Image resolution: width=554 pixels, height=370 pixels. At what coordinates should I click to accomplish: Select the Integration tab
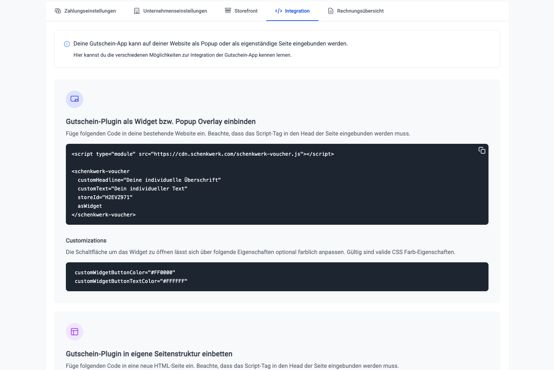pyautogui.click(x=292, y=11)
